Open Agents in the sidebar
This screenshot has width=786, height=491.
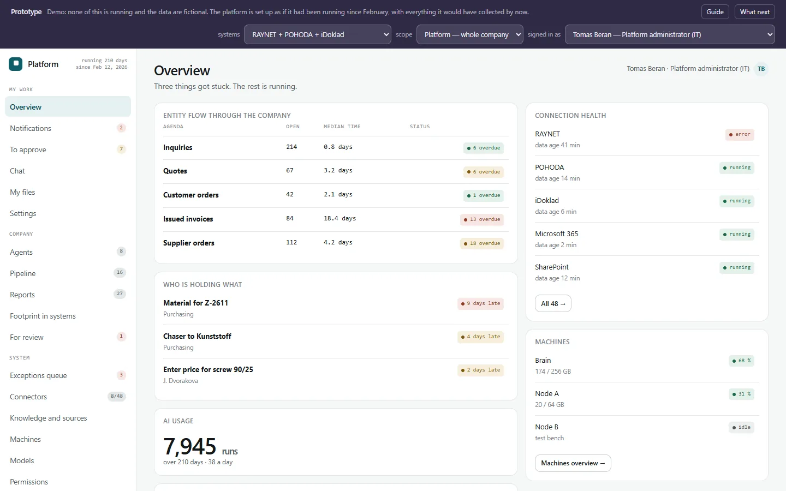68,252
